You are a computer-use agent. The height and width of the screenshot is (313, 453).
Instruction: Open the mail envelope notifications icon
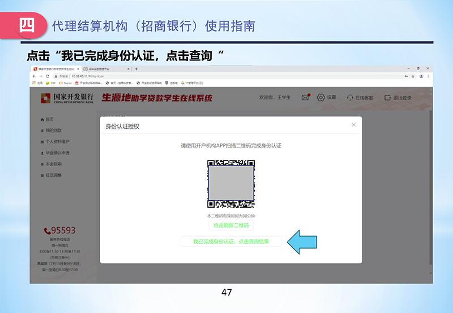[306, 97]
